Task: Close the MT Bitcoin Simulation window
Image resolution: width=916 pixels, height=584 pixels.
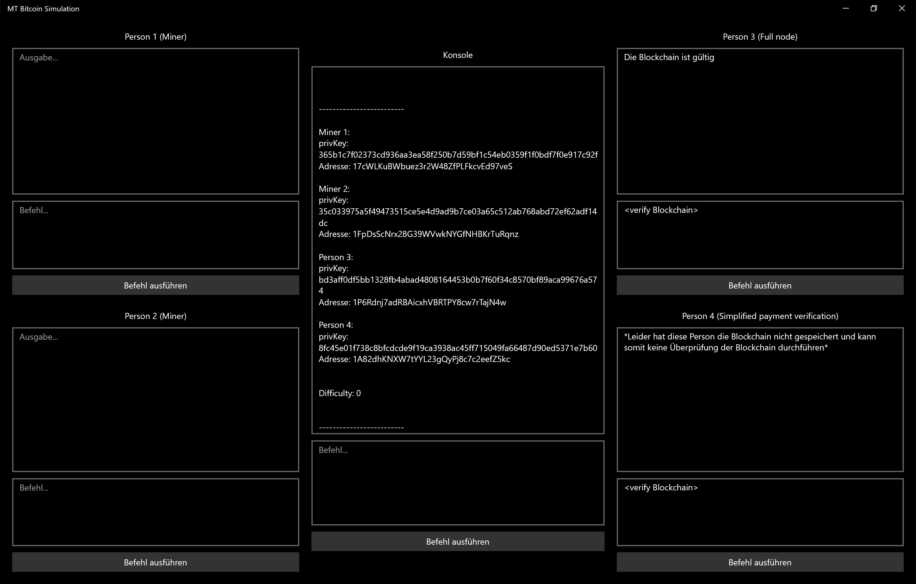Action: coord(902,8)
